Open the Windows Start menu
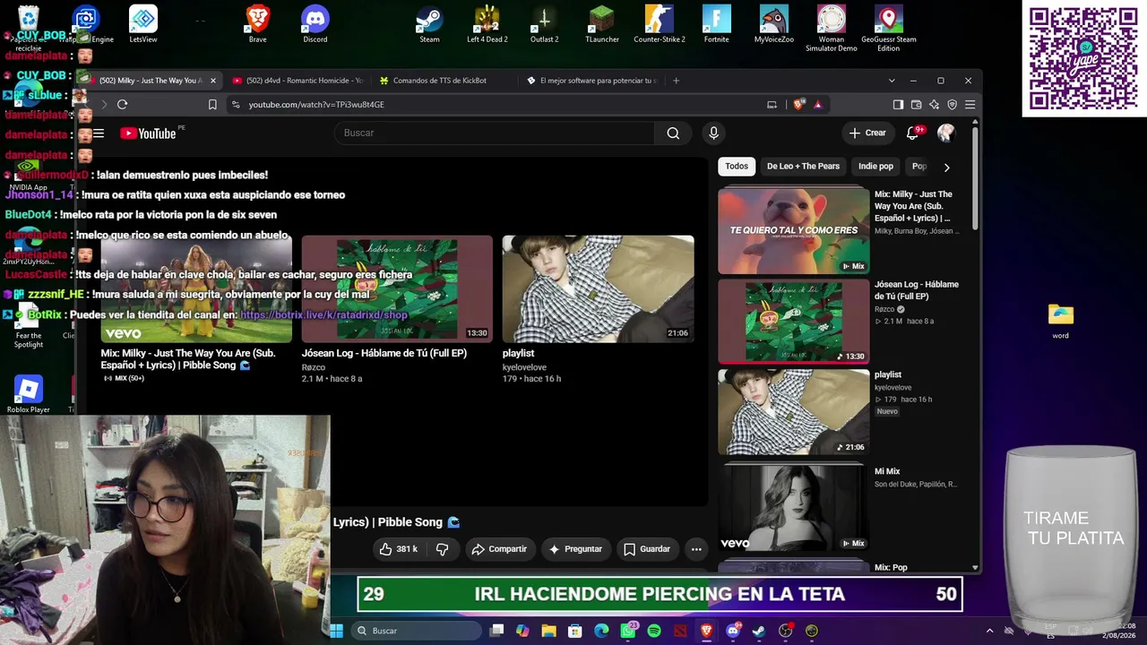 336,631
